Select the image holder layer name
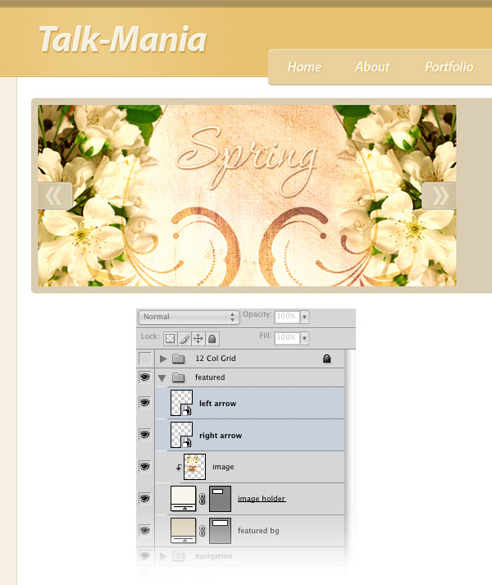The height and width of the screenshot is (585, 492). pos(262,499)
